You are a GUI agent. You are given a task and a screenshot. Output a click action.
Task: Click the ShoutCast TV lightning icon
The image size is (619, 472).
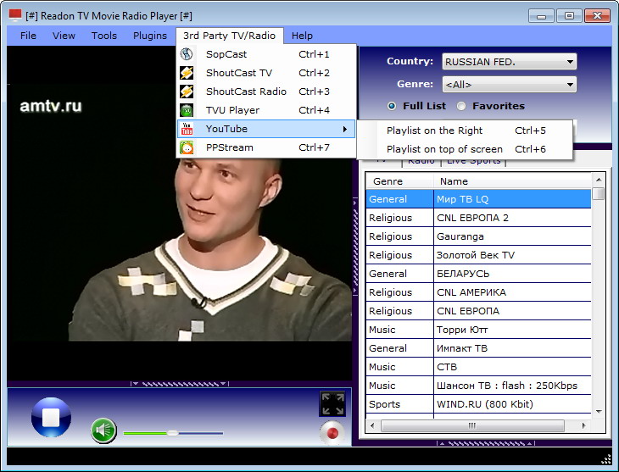click(187, 73)
